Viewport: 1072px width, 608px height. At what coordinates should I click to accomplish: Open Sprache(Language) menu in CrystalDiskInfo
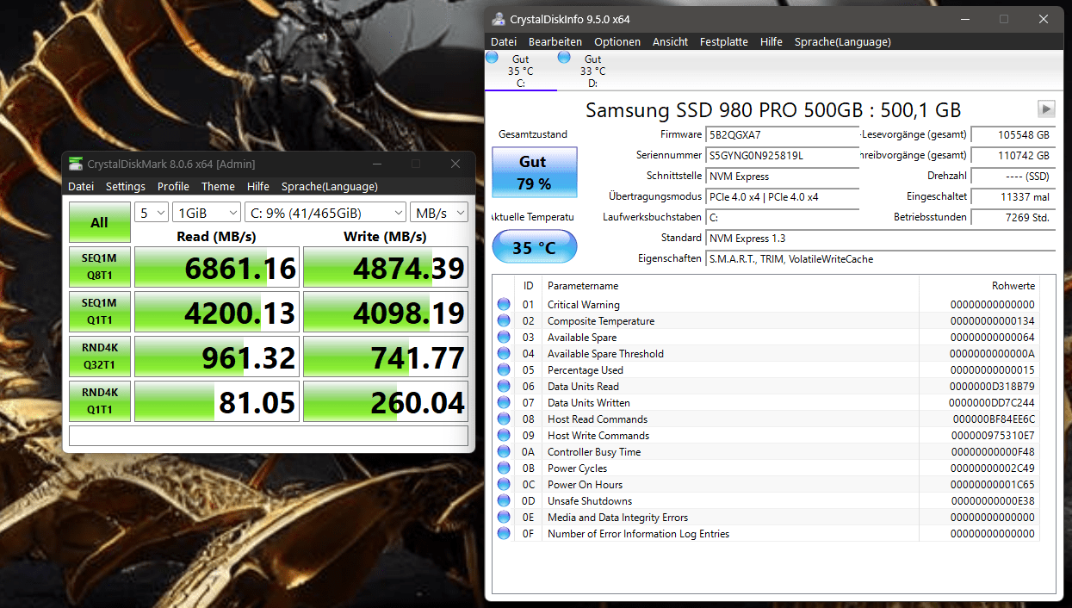[843, 41]
